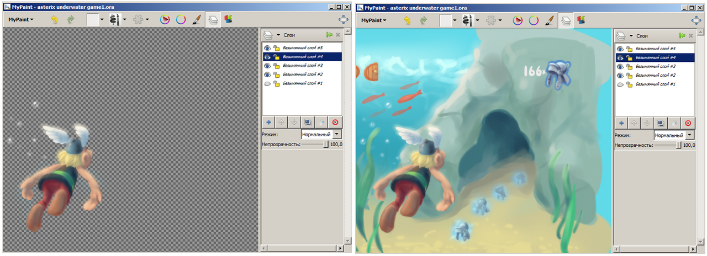Hide layer #2 via eye icon in left window
The image size is (707, 256).
[268, 74]
